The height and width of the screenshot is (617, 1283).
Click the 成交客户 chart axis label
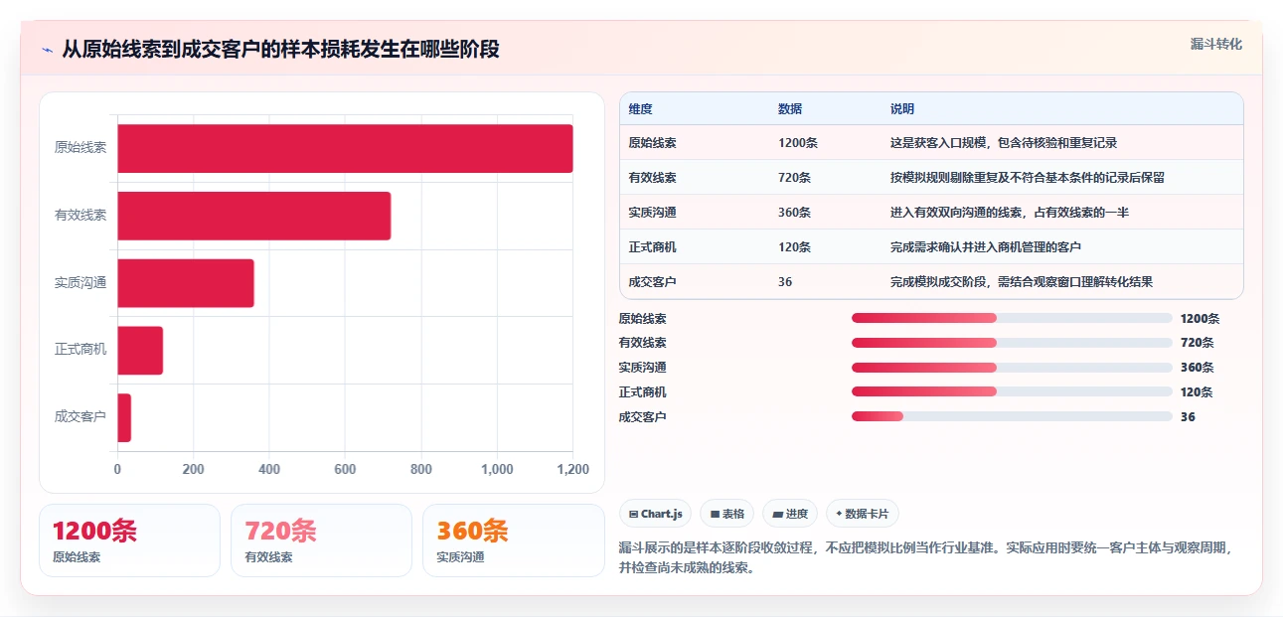80,417
